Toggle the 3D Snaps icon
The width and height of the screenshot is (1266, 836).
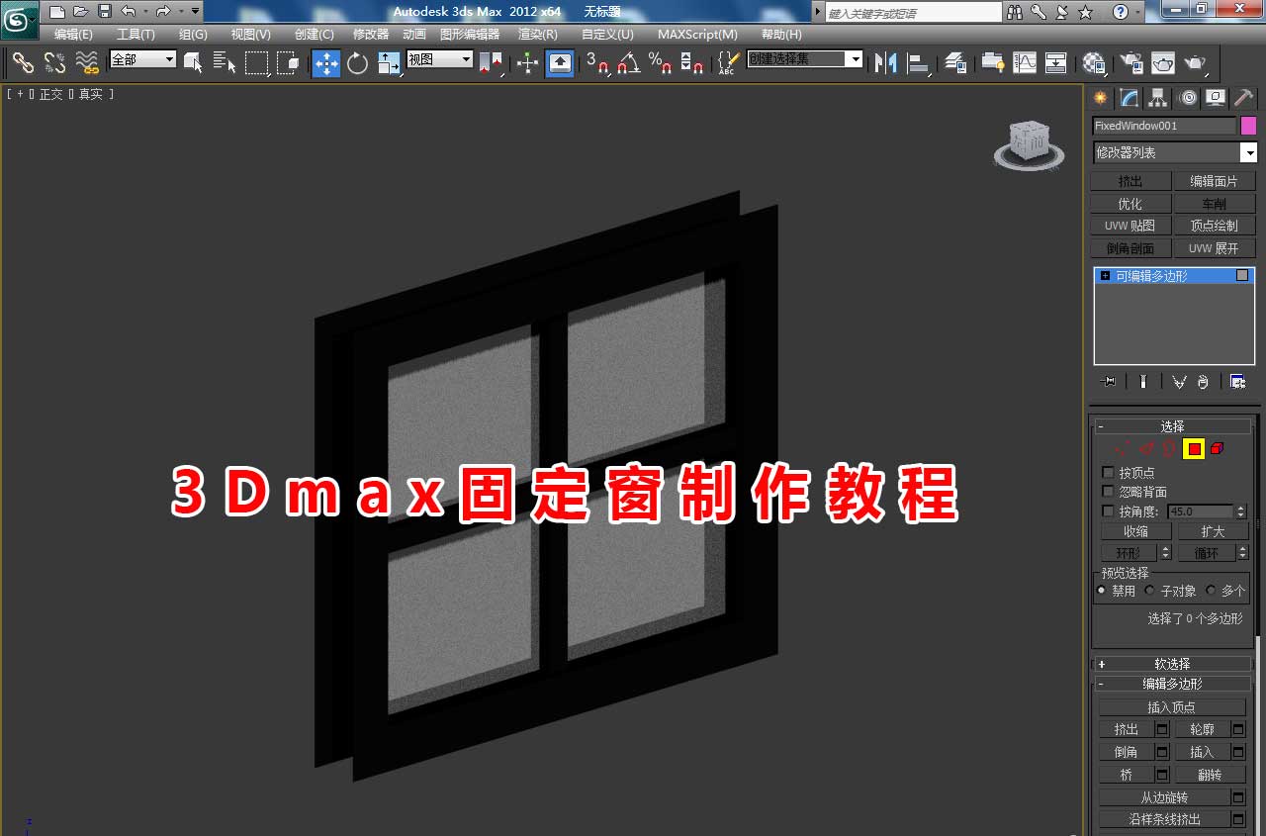597,62
